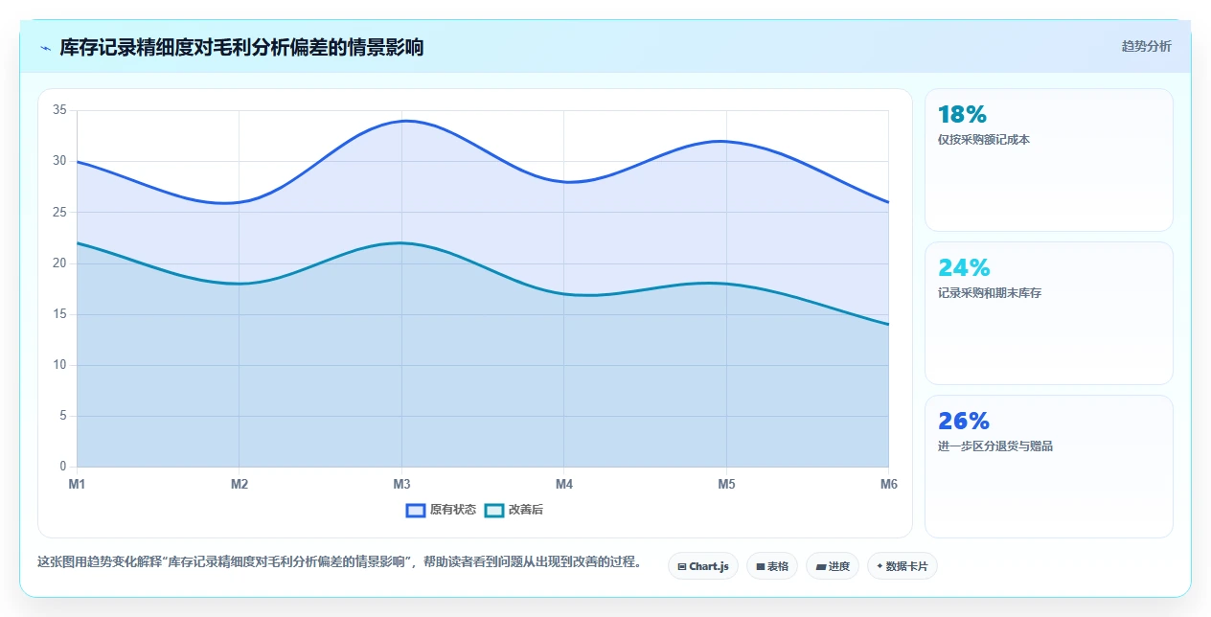Click the M1 axis label
The height and width of the screenshot is (617, 1211).
tap(77, 485)
